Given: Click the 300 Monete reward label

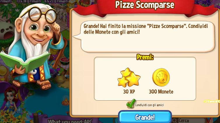Looking at the screenshot, I should 161,92.
